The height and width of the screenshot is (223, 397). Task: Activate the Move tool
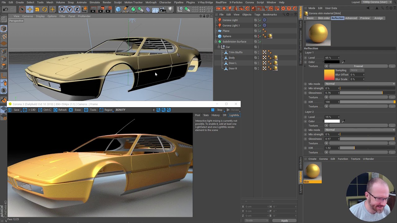(x=30, y=9)
